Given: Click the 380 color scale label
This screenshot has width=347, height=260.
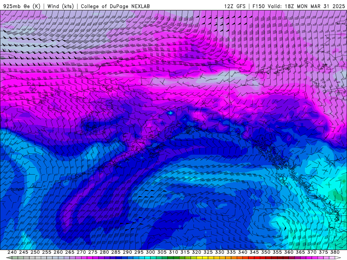Looking at the screenshot, I should point(335,252).
